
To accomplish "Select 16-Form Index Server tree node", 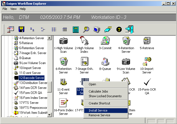I will (33, 98).
